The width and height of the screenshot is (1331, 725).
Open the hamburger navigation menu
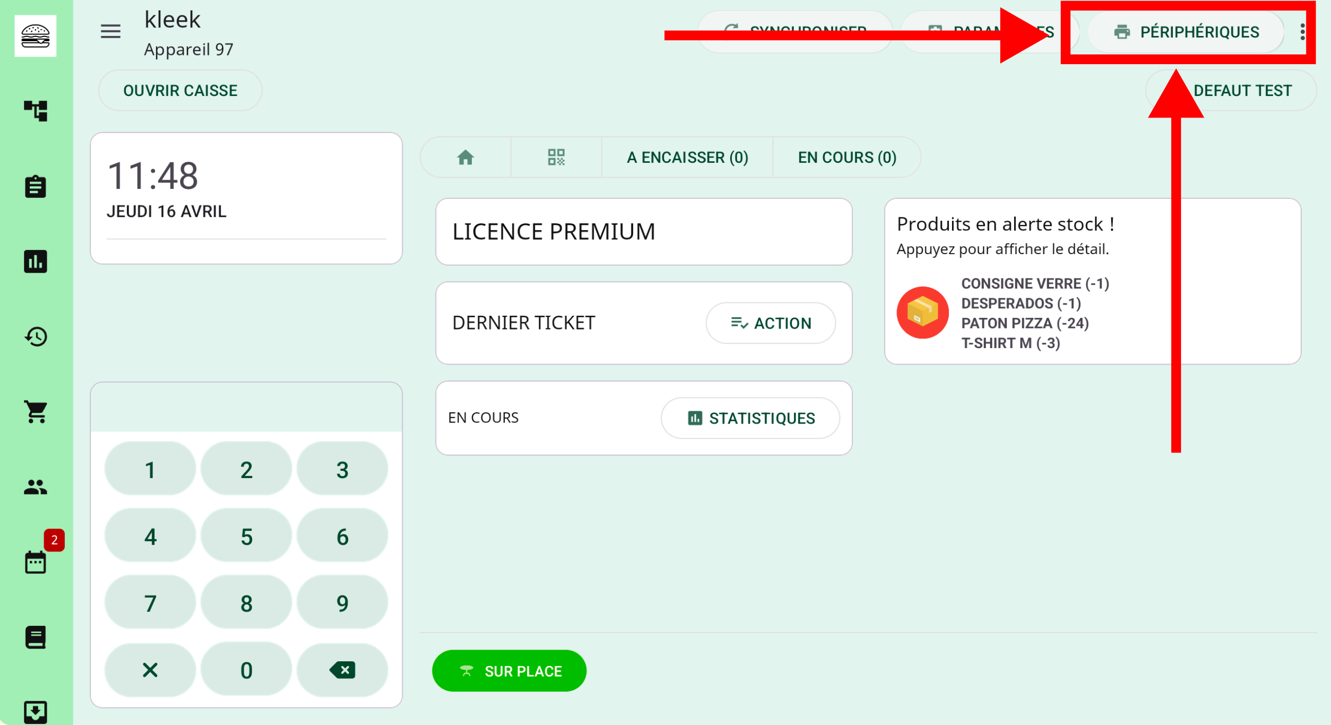(110, 31)
